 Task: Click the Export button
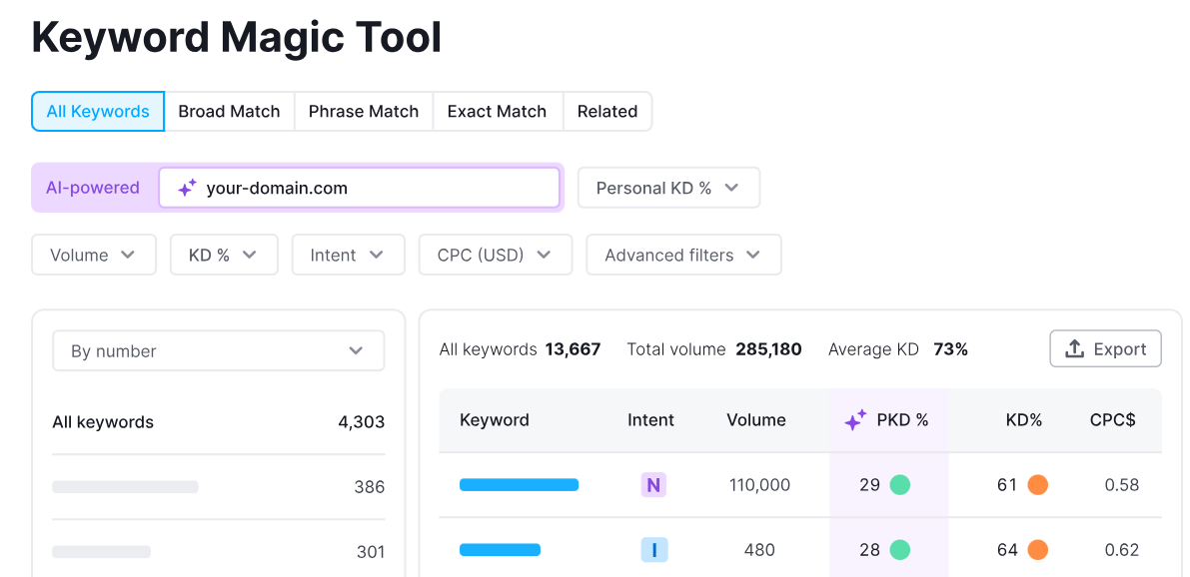1106,348
